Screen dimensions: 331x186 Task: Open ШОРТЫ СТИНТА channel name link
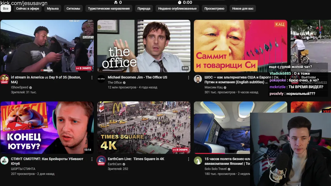(23, 169)
